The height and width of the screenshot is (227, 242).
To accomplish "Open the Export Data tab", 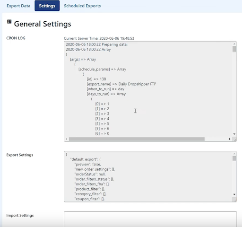I will pos(18,6).
